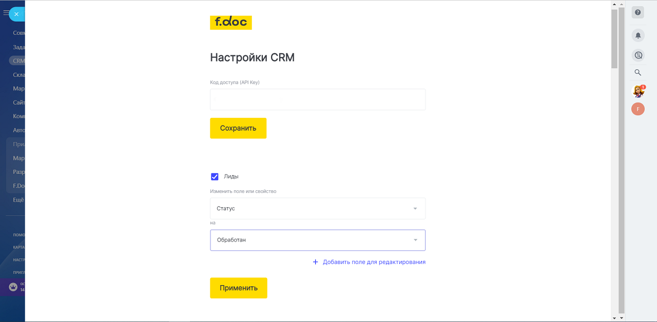Open the notifications bell

click(638, 35)
